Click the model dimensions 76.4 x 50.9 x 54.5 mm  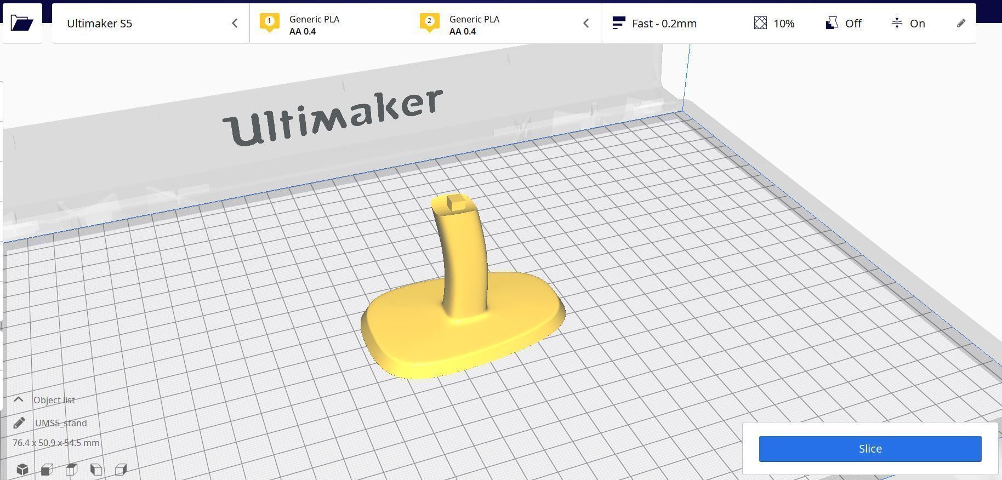[x=56, y=443]
